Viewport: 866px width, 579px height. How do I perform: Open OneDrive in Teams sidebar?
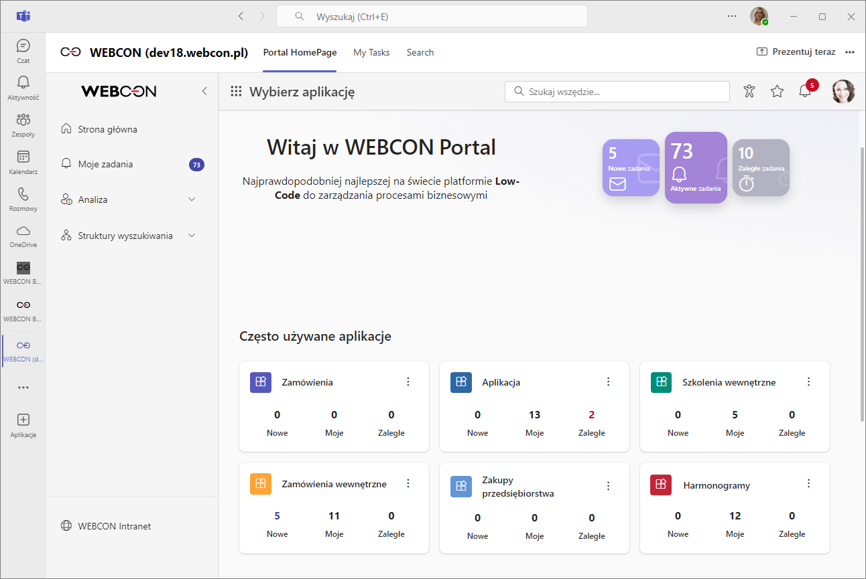[23, 236]
